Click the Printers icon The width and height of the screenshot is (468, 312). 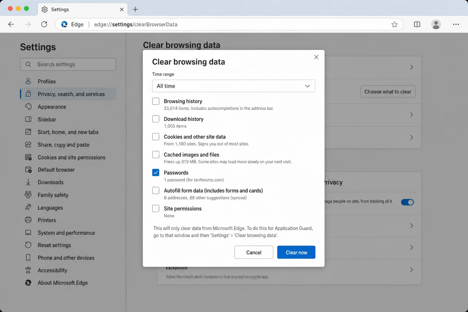pyautogui.click(x=28, y=220)
